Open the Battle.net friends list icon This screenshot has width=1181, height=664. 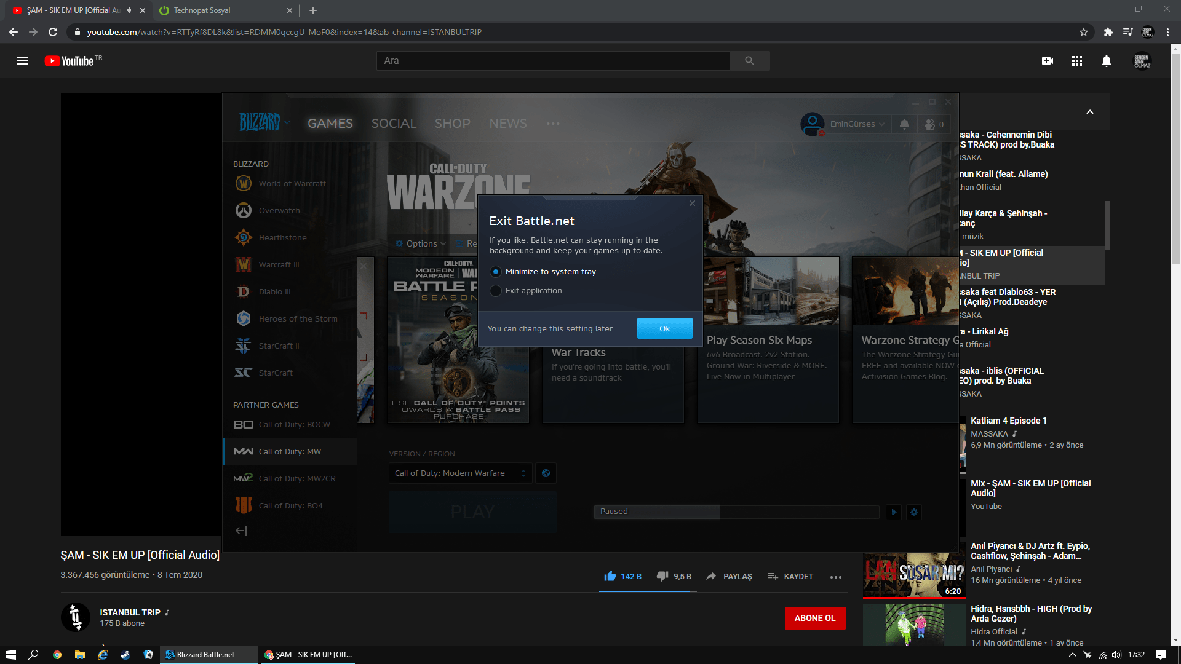(x=930, y=124)
